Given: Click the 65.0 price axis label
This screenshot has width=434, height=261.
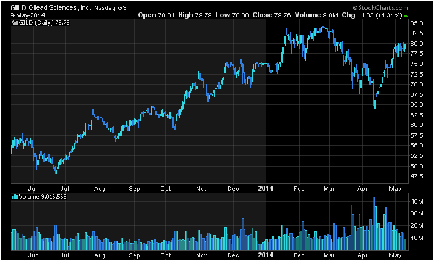Looking at the screenshot, I should coord(417,105).
